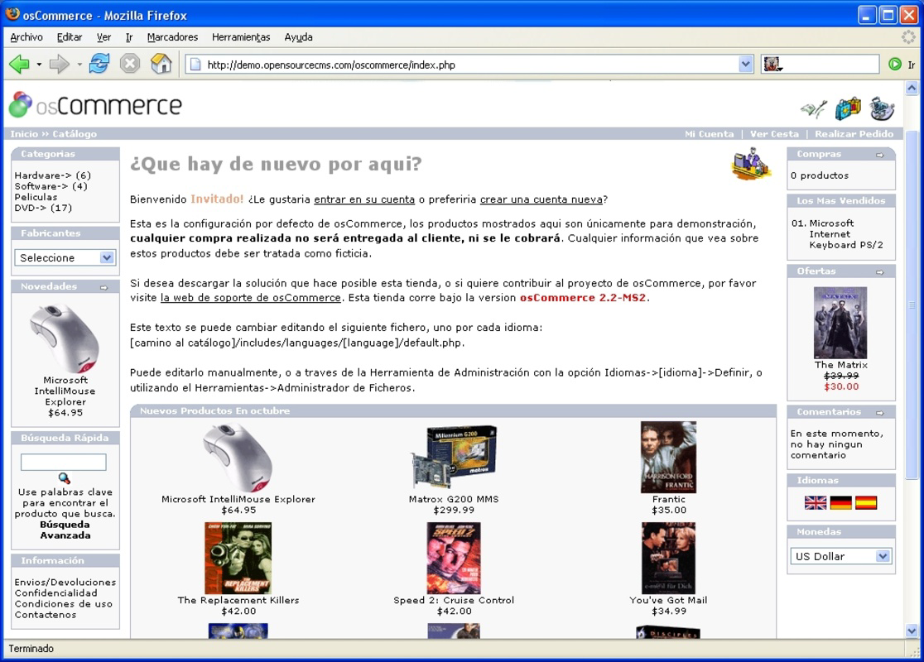Click the Compras box arrow icon
The width and height of the screenshot is (924, 662).
click(880, 155)
